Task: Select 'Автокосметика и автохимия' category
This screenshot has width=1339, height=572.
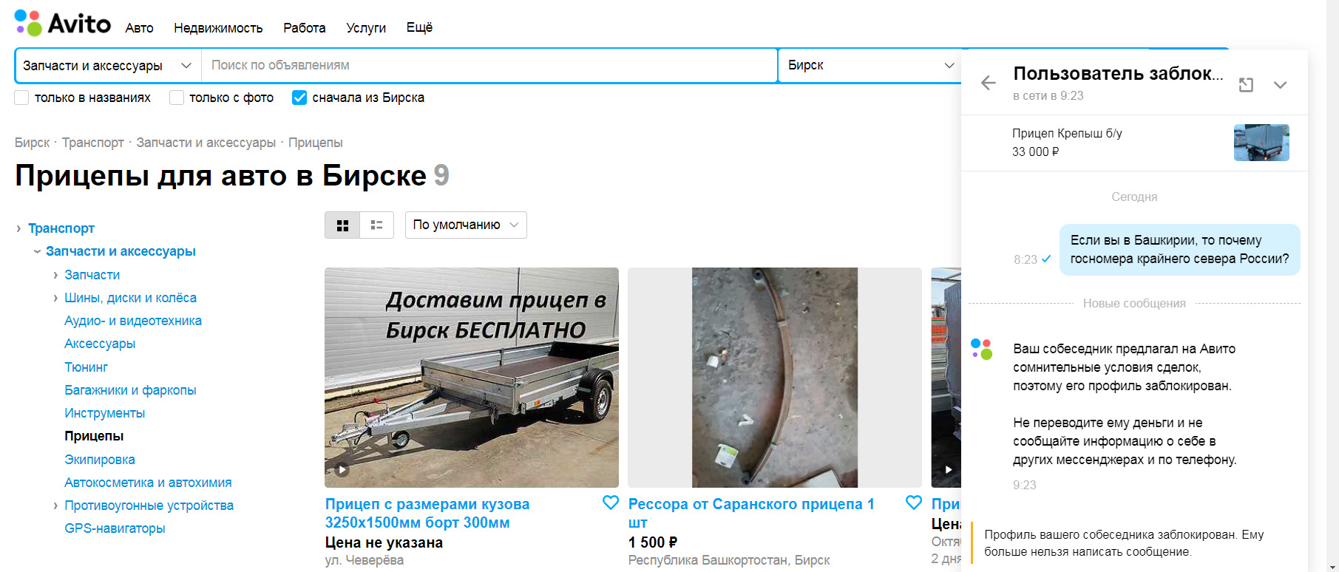Action: [148, 483]
